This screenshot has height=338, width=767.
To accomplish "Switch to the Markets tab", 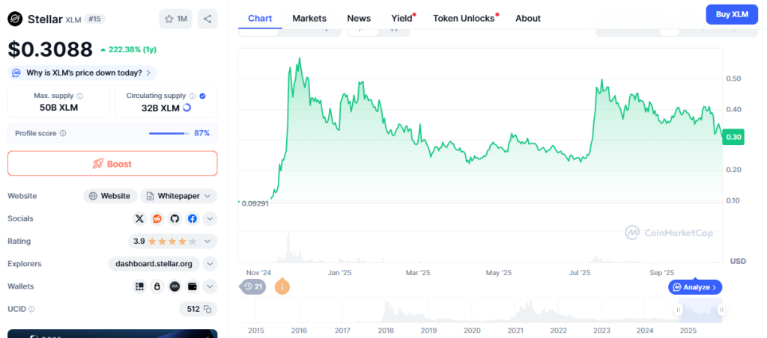I will pyautogui.click(x=309, y=18).
